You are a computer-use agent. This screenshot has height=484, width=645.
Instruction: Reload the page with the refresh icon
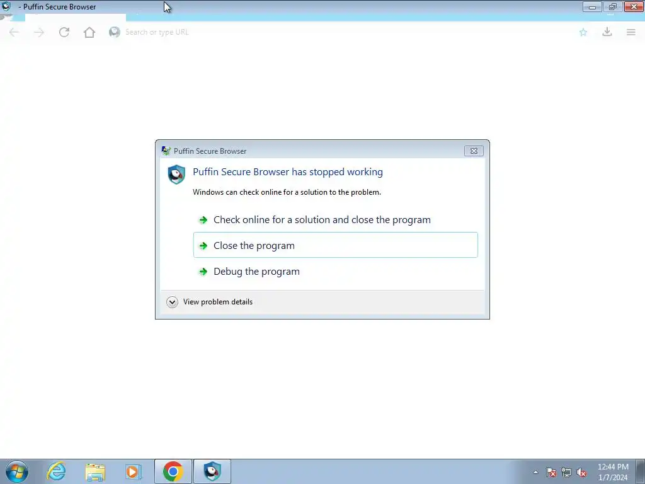[64, 32]
